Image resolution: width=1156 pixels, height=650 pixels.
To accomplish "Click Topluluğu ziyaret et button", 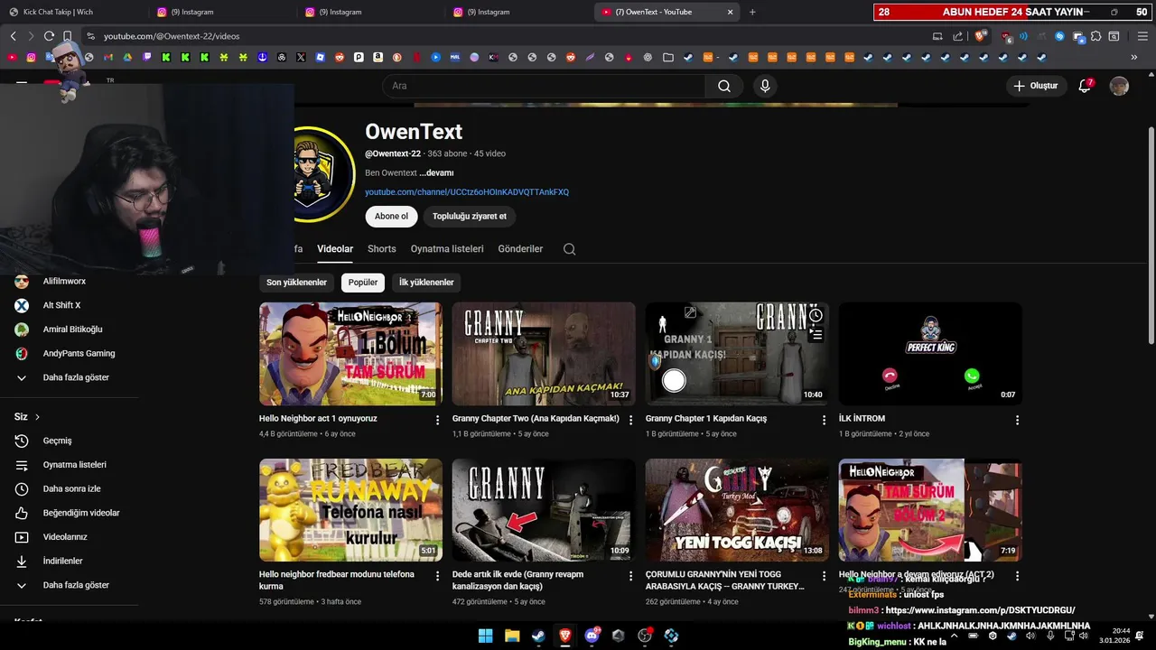I will (x=470, y=217).
